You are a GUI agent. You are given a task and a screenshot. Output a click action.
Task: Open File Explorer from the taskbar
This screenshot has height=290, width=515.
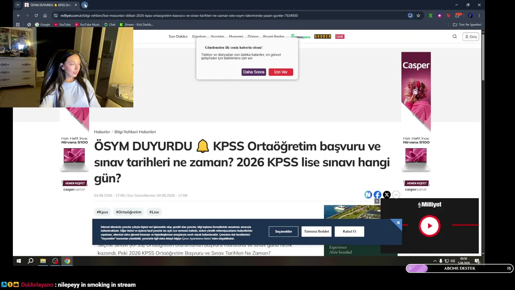point(43,261)
